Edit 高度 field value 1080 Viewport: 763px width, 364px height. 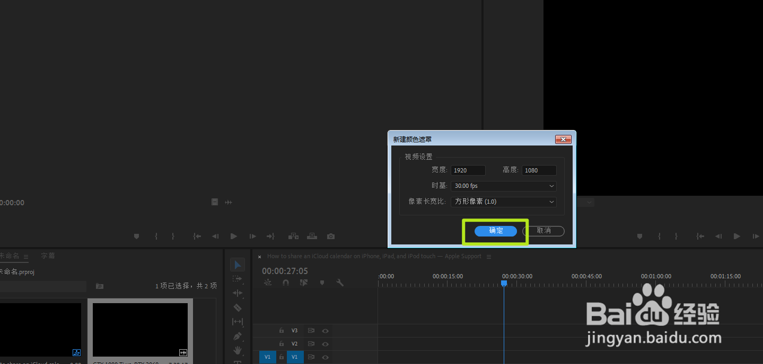pos(539,170)
